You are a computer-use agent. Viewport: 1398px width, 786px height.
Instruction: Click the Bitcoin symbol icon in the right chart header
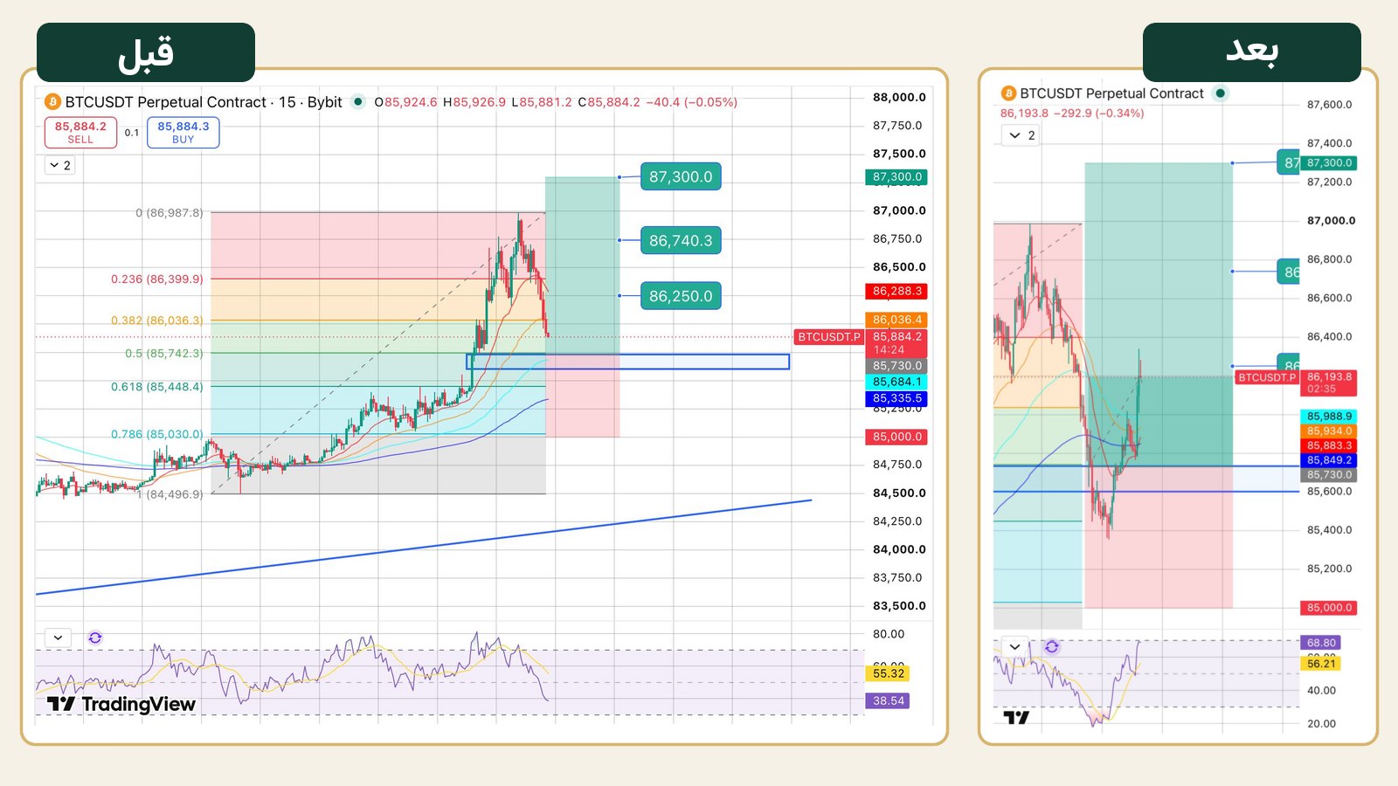pyautogui.click(x=1008, y=93)
